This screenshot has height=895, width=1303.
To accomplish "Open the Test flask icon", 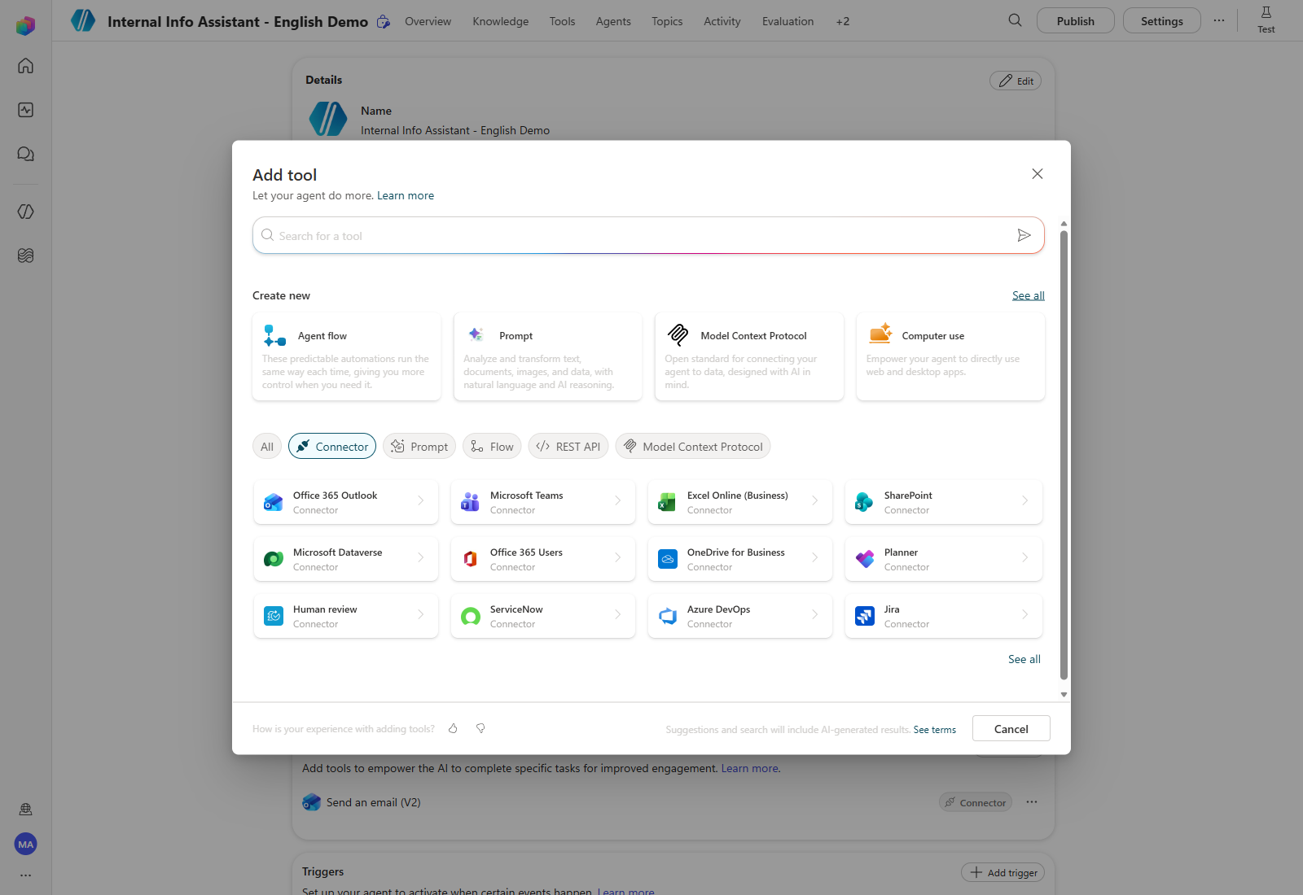I will [1266, 20].
